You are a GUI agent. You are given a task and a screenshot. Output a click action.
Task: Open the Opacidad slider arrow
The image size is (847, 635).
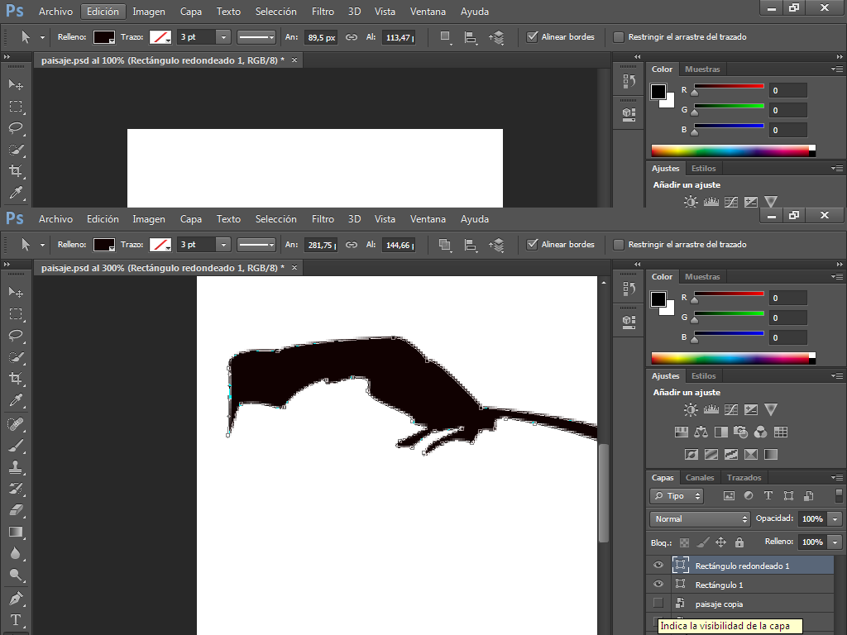click(835, 519)
